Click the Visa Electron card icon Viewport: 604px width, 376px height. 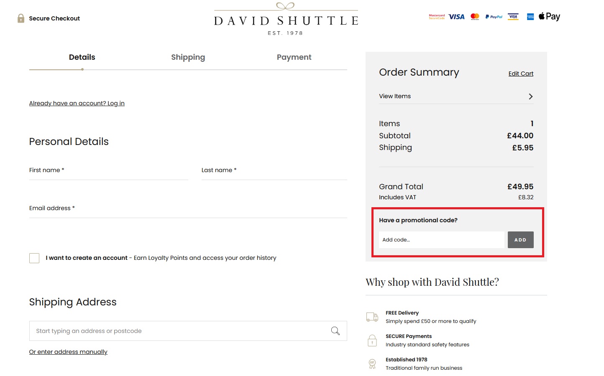[513, 17]
